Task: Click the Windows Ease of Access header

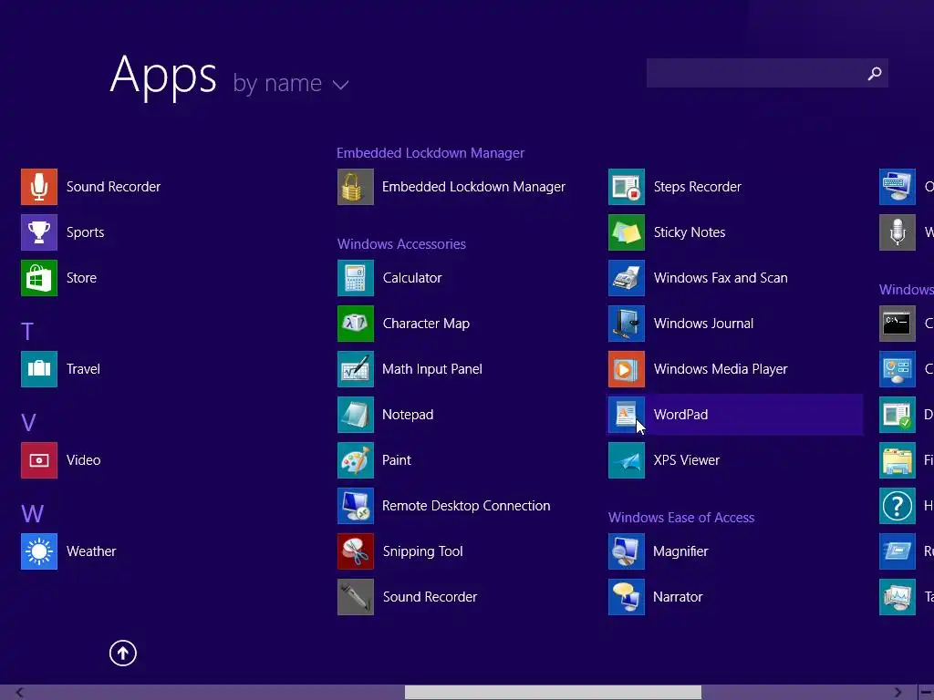Action: coord(681,518)
